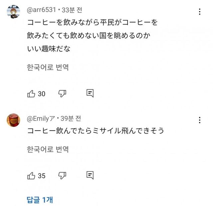Visit the @arr6531 channel via the username

(41, 10)
